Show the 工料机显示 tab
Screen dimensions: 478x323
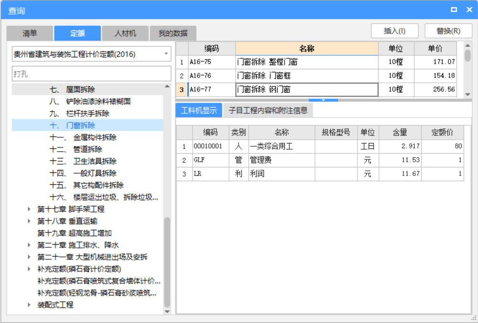coord(199,110)
